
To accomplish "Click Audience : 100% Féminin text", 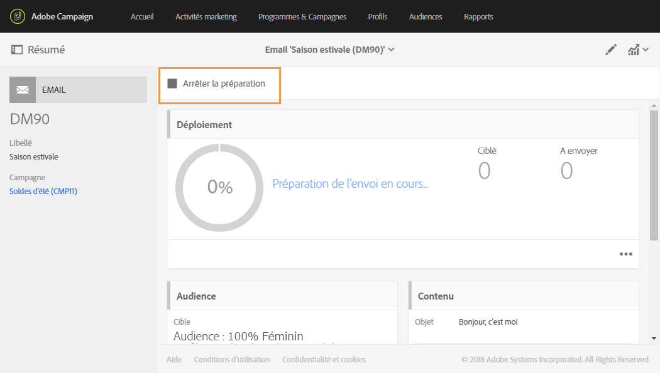I will [x=238, y=336].
